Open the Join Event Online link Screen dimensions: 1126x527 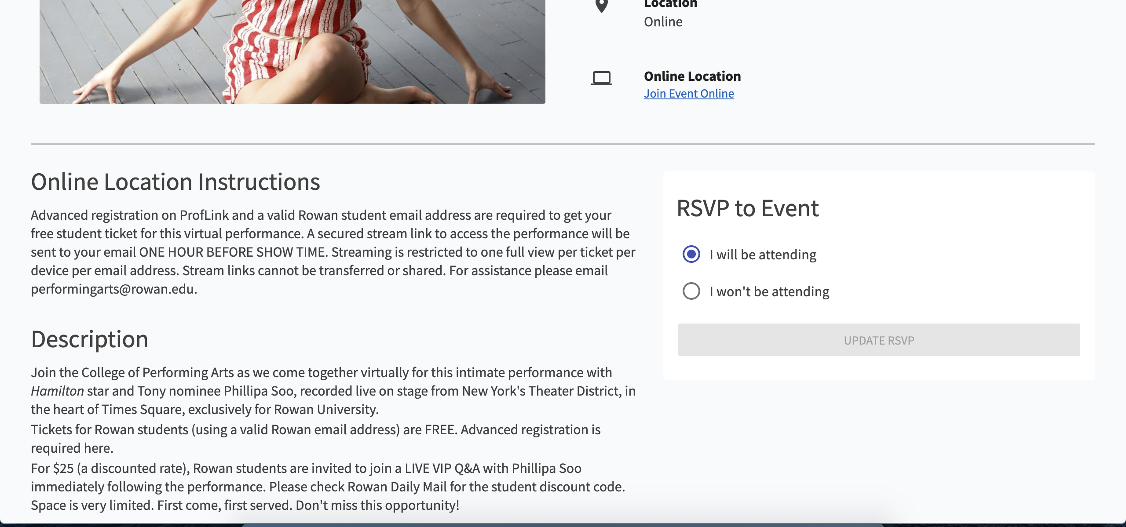click(x=689, y=94)
